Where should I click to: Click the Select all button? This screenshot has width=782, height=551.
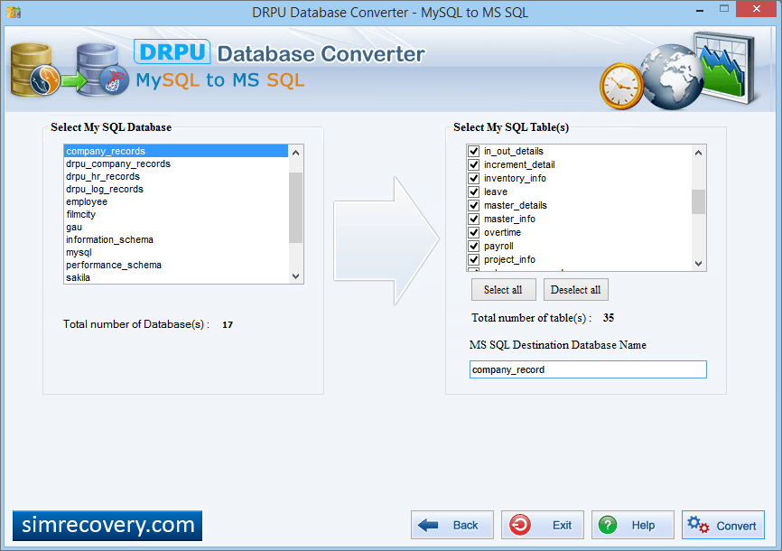point(504,290)
